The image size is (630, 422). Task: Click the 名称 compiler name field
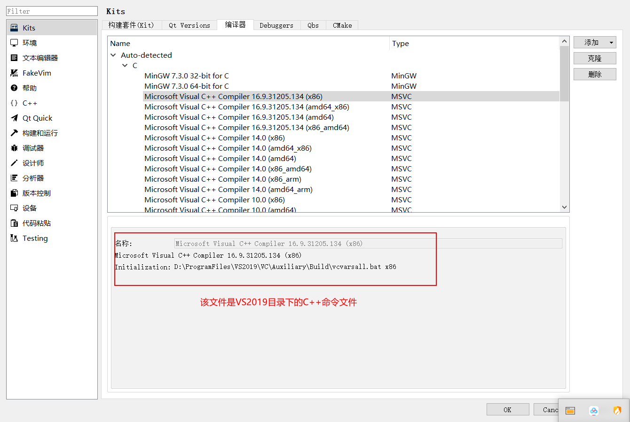point(368,243)
